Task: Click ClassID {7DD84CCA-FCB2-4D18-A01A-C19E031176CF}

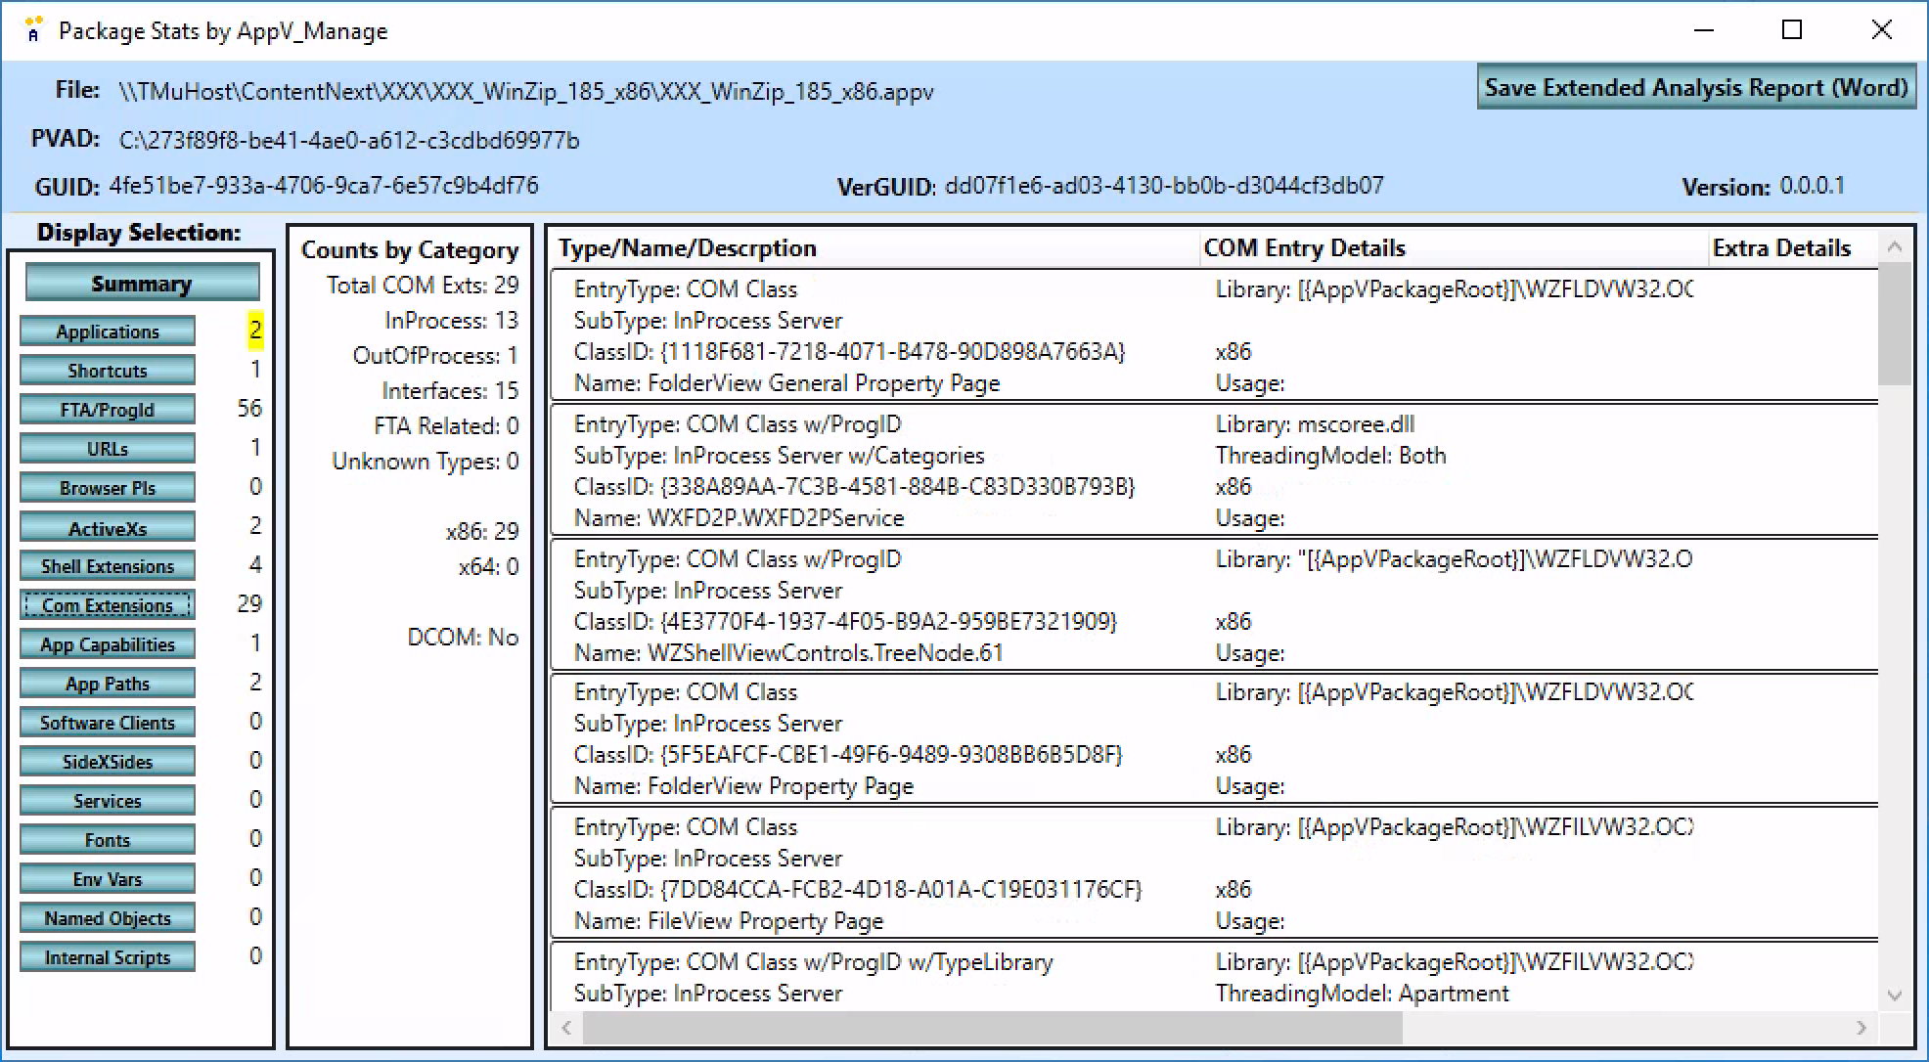Action: tap(858, 890)
